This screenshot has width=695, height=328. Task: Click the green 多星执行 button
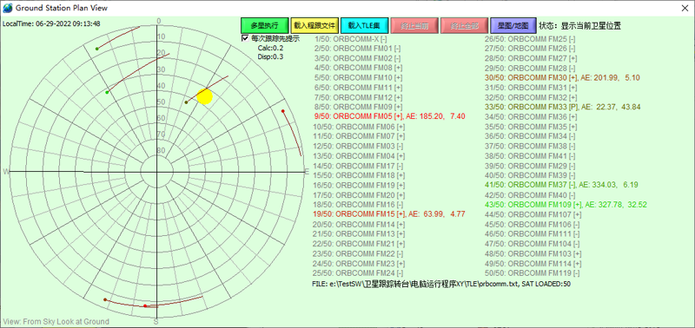(265, 26)
